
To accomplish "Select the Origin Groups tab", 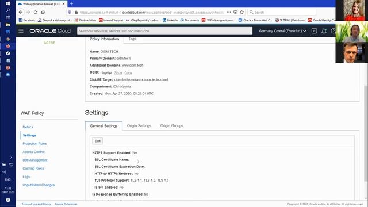I will (x=171, y=126).
